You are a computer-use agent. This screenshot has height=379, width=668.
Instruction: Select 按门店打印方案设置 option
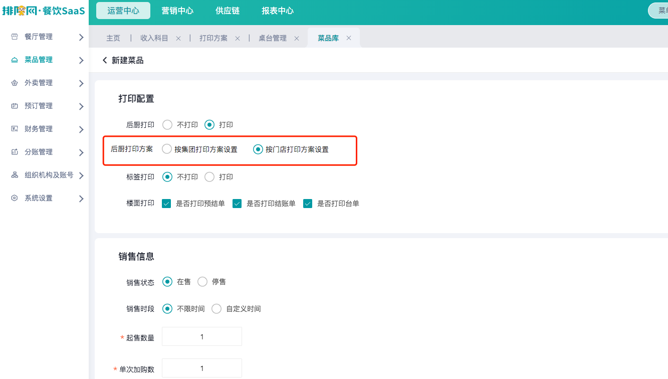point(258,149)
